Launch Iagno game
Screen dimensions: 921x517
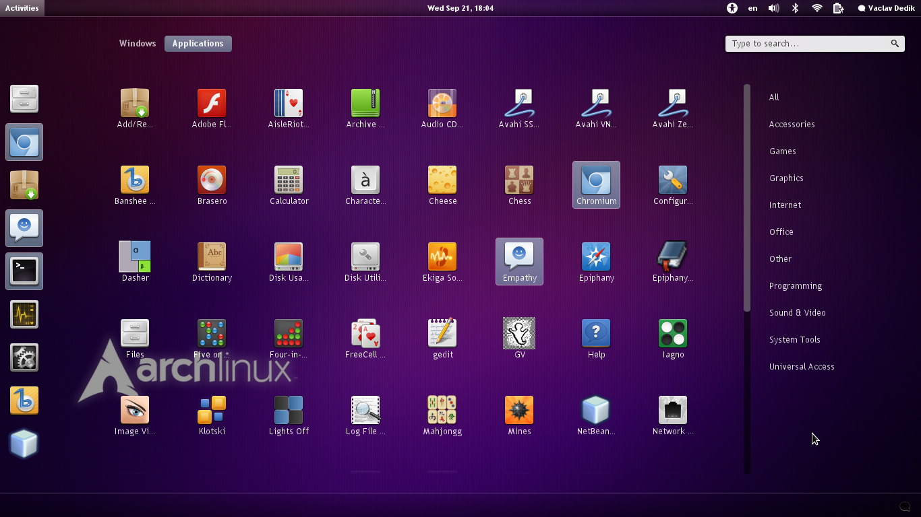click(x=673, y=339)
